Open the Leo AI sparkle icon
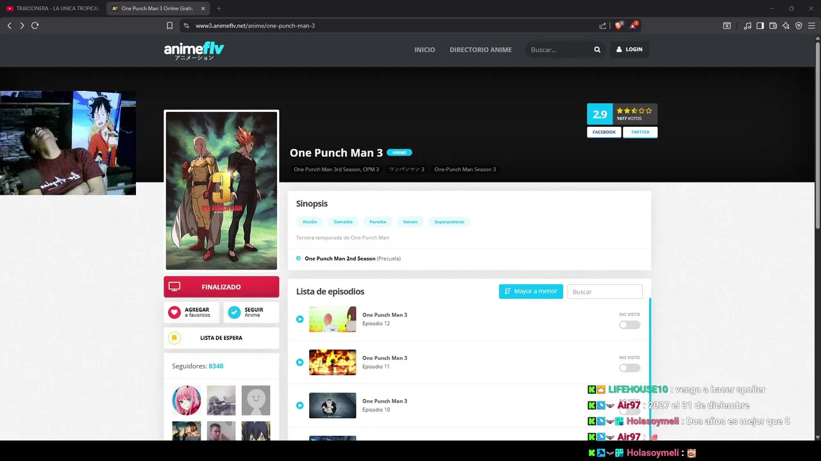This screenshot has width=821, height=461. [786, 26]
